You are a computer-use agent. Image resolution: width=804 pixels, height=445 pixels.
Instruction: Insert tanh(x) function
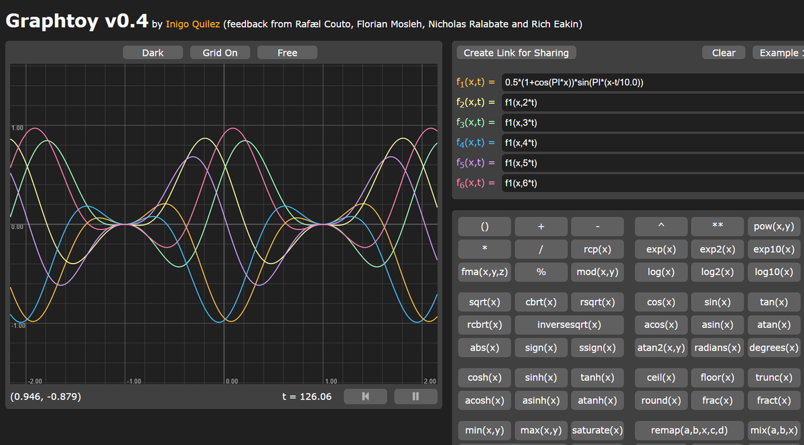pos(597,377)
